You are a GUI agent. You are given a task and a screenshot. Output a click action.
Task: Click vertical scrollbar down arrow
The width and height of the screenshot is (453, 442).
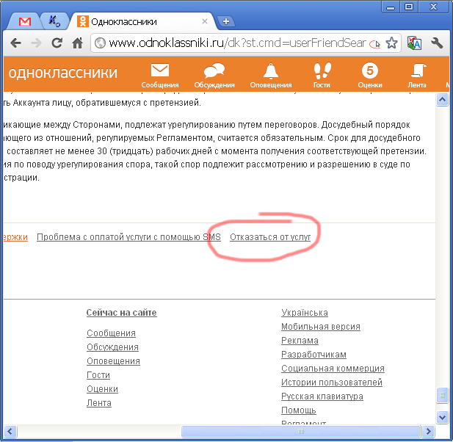[442, 417]
